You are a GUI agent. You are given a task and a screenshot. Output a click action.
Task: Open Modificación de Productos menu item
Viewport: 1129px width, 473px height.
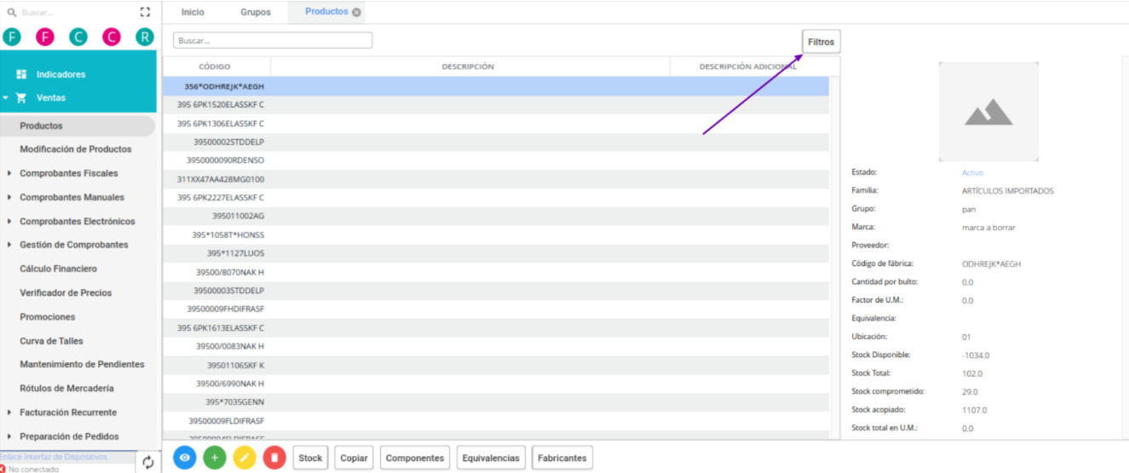point(76,149)
